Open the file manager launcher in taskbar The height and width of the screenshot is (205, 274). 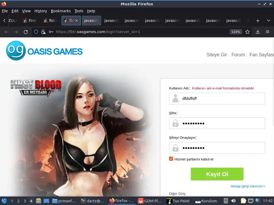(x=39, y=201)
